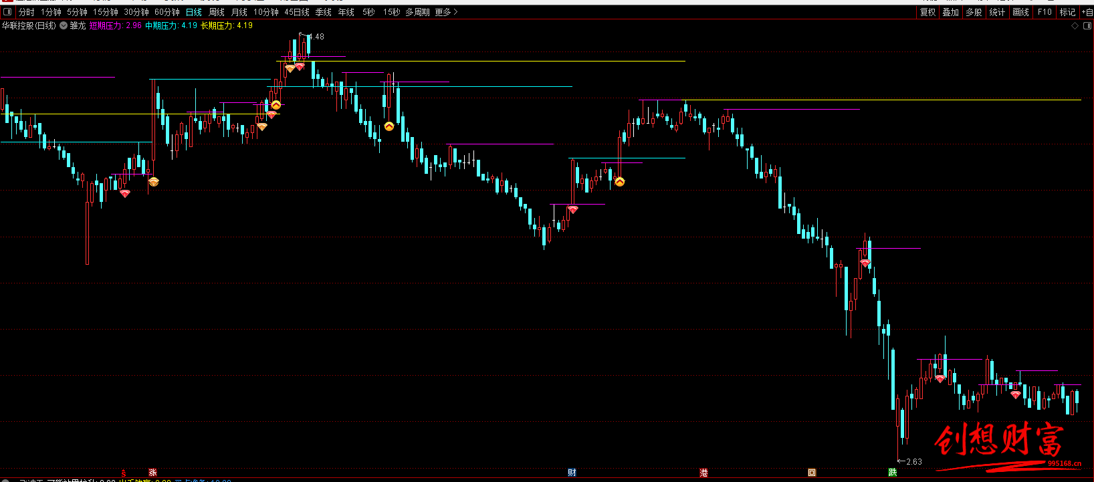Select the 日线 daily period
1094x482 pixels.
194,12
